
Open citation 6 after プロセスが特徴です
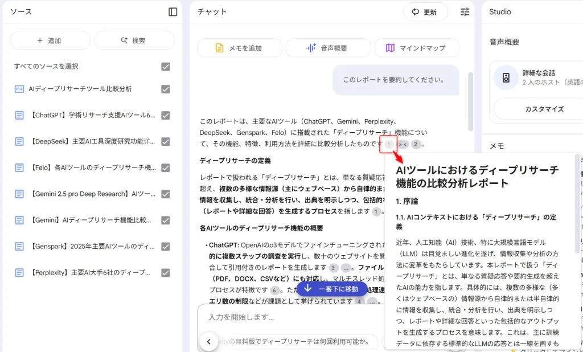point(275,290)
